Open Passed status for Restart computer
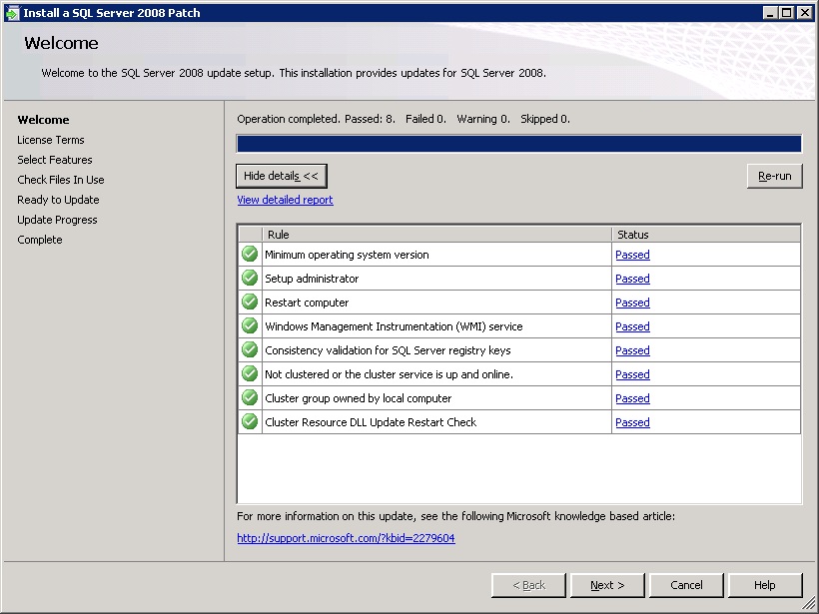Viewport: 819px width, 614px height. pyautogui.click(x=632, y=303)
